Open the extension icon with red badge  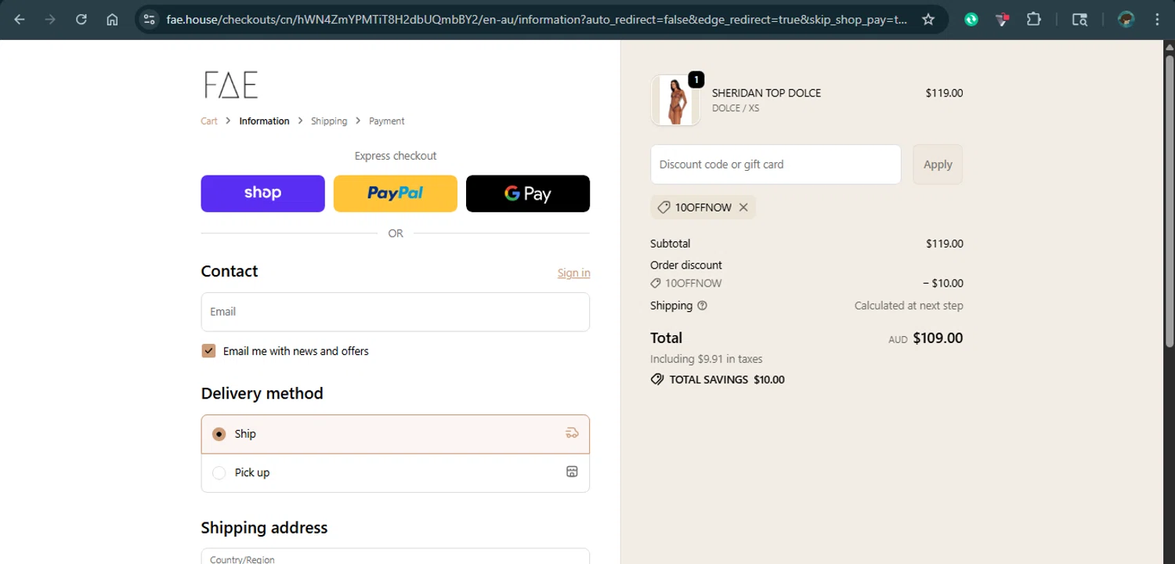point(1003,20)
